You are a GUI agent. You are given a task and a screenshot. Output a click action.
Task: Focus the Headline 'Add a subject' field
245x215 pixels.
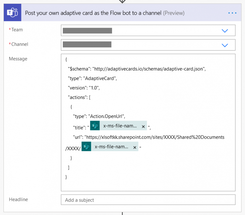(x=148, y=200)
